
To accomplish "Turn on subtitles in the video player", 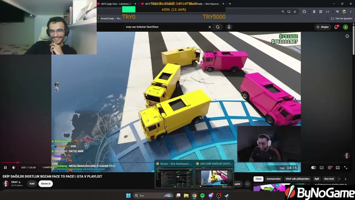I will click(321, 167).
